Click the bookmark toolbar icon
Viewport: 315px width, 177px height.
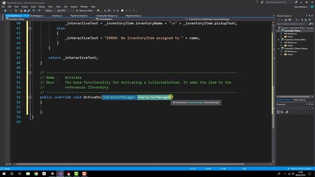[122, 11]
